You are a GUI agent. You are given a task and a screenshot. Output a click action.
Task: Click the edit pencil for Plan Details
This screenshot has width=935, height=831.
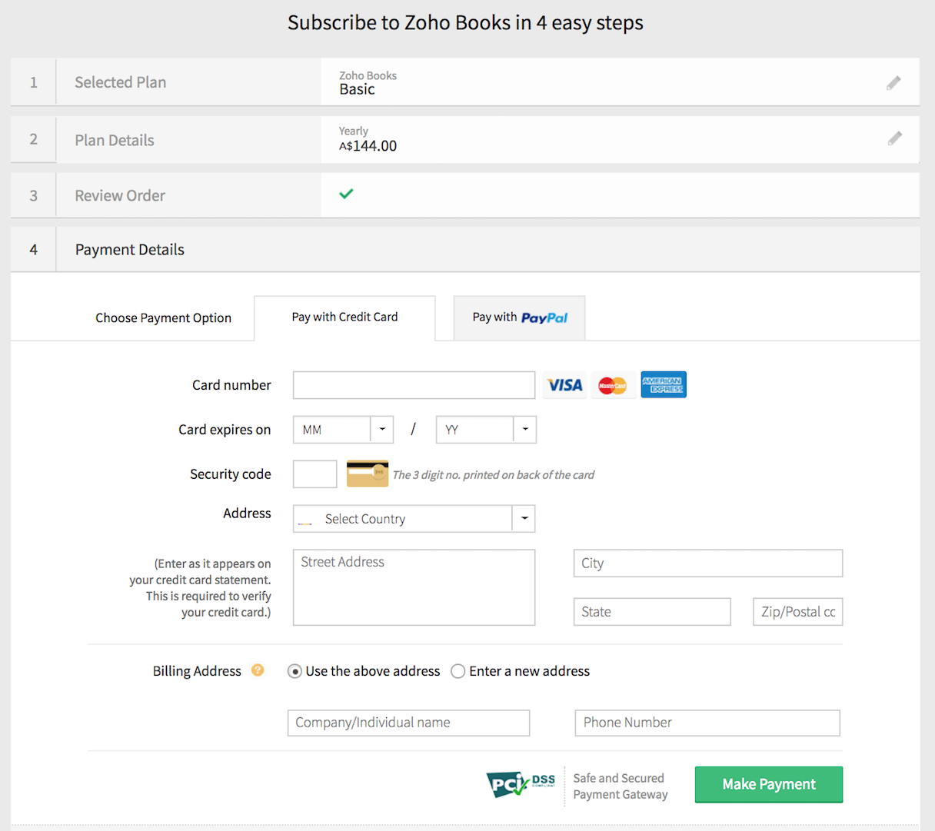click(x=894, y=138)
